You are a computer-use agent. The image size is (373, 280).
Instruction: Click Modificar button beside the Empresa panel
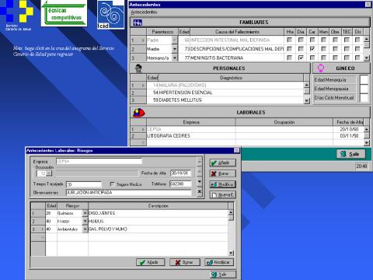point(222,184)
